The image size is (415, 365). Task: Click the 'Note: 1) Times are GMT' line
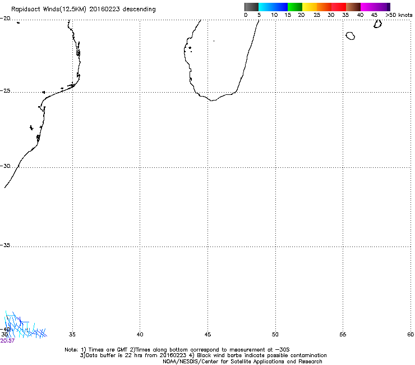[x=177, y=350]
